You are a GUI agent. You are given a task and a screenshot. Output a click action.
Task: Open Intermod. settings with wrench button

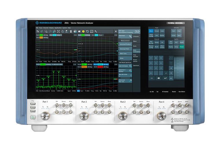125,36
